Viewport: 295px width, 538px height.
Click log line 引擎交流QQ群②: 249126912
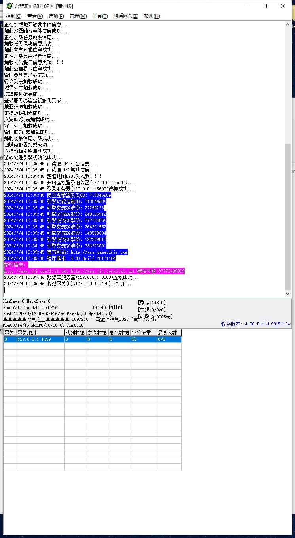coord(55,214)
